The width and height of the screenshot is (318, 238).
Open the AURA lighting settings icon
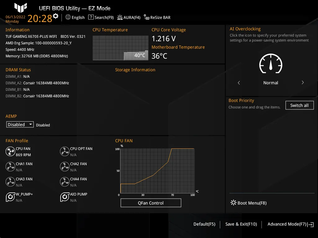pyautogui.click(x=120, y=17)
